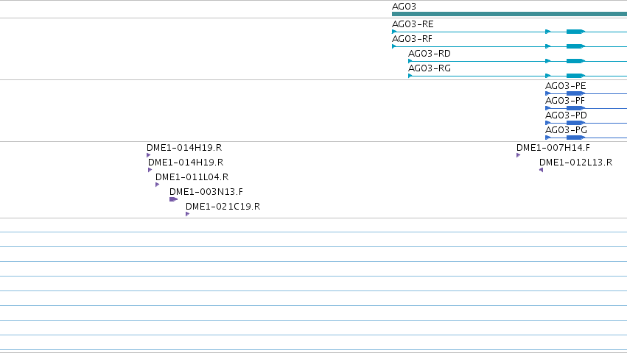The width and height of the screenshot is (627, 353).
Task: Select the AGO3-PF coding exon block
Action: coord(575,108)
